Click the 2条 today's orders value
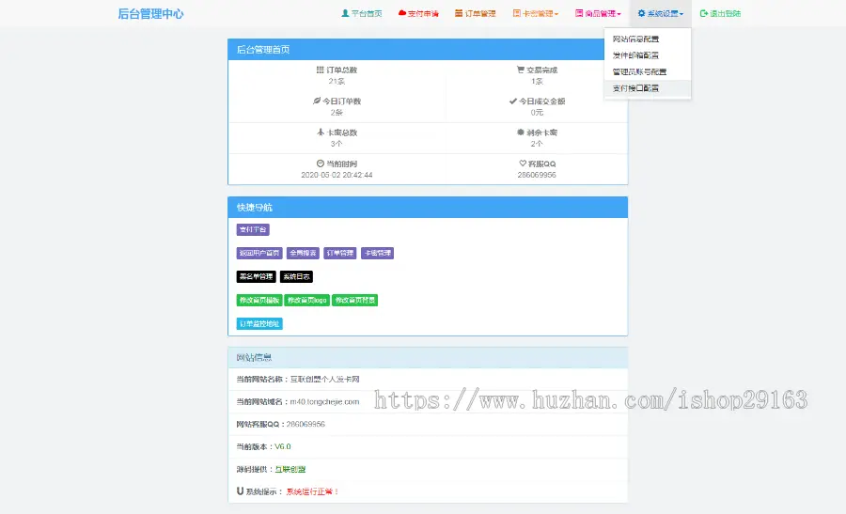846x514 pixels. 337,112
